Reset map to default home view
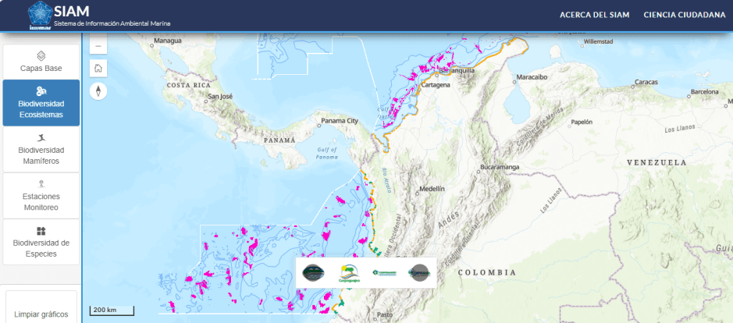This screenshot has height=323, width=733. [x=98, y=68]
